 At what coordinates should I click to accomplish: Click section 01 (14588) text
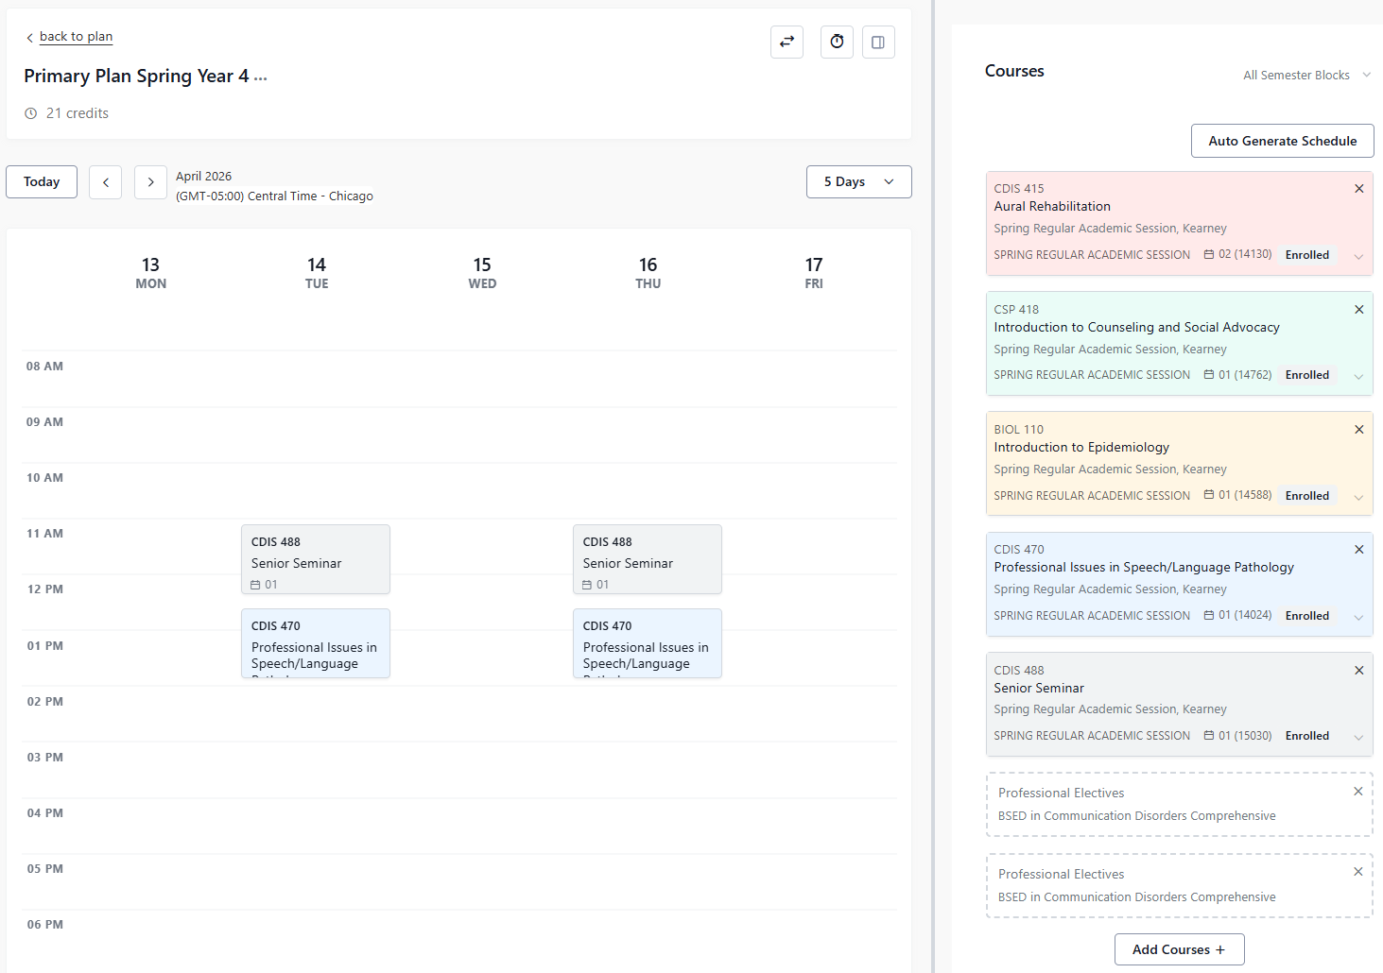click(x=1245, y=494)
